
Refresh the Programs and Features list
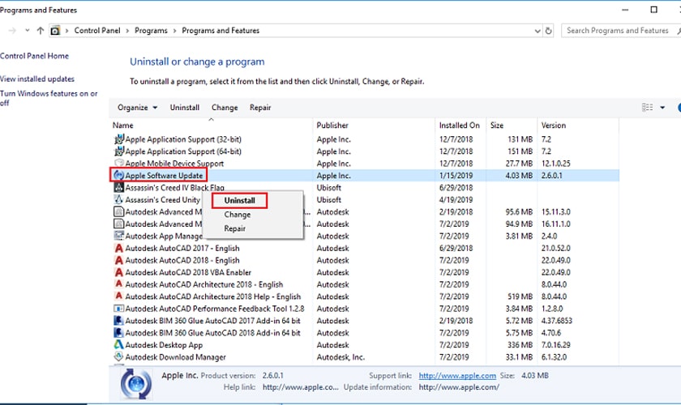coord(549,31)
